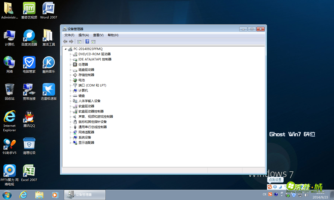Click the 点我设置 balloon near the tray
334x200 pixels.
click(x=275, y=180)
